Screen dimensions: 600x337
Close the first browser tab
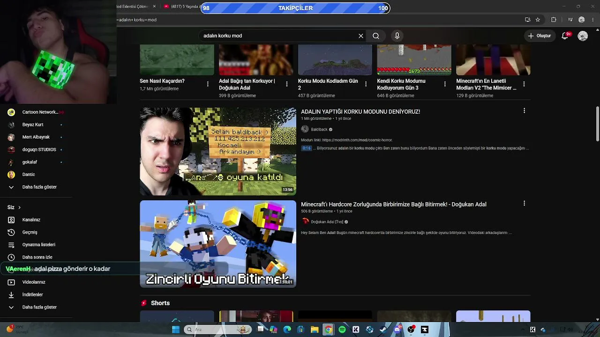coord(154,7)
